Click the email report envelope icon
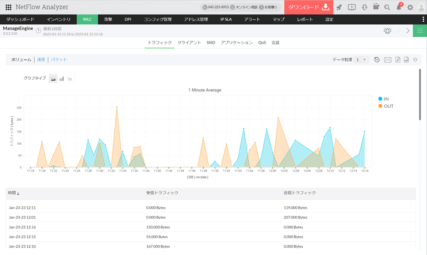The height and width of the screenshot is (255, 427). [x=388, y=60]
